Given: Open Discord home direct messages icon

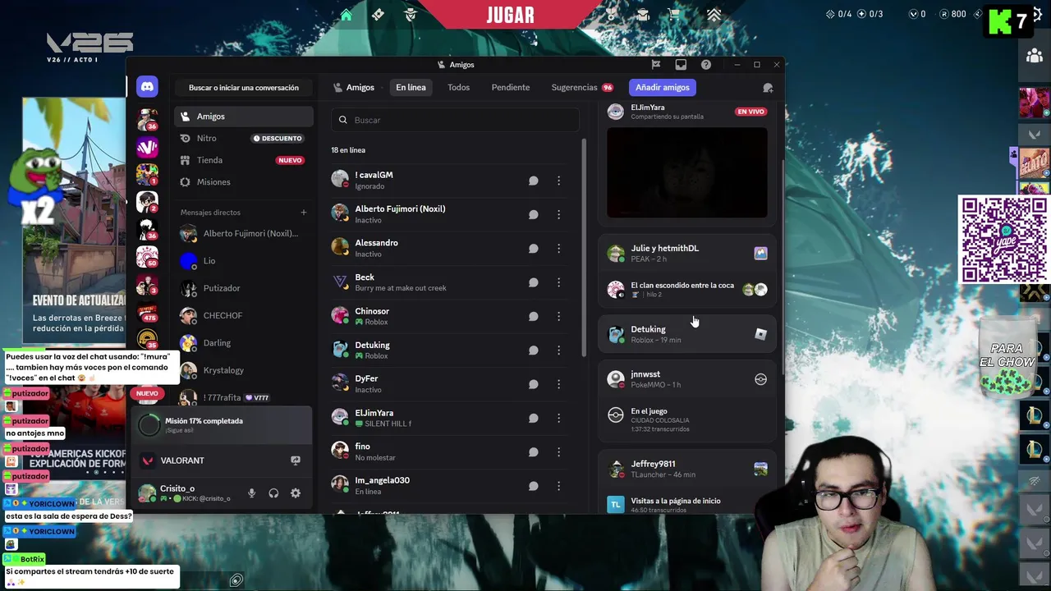Looking at the screenshot, I should pos(147,86).
